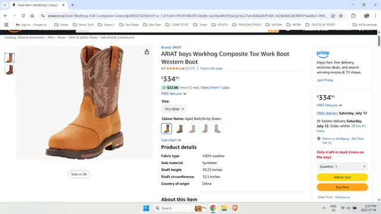The width and height of the screenshot is (381, 214).
Task: Open Brave browser from the taskbar
Action: pos(235,208)
